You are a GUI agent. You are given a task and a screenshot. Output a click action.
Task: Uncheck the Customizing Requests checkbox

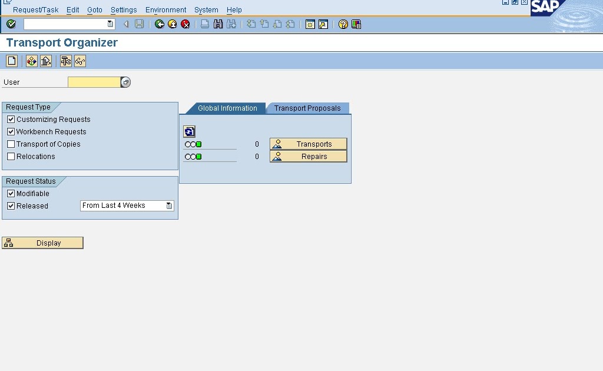point(10,119)
